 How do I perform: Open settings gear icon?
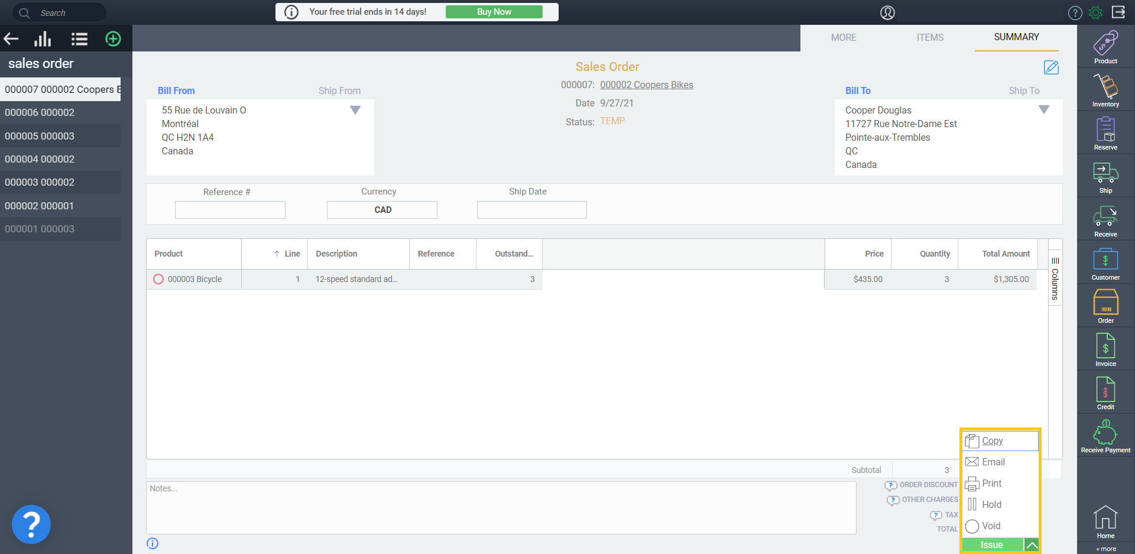point(1095,12)
